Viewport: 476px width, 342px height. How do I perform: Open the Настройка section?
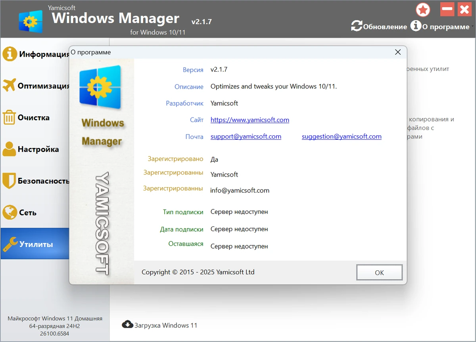click(x=35, y=149)
